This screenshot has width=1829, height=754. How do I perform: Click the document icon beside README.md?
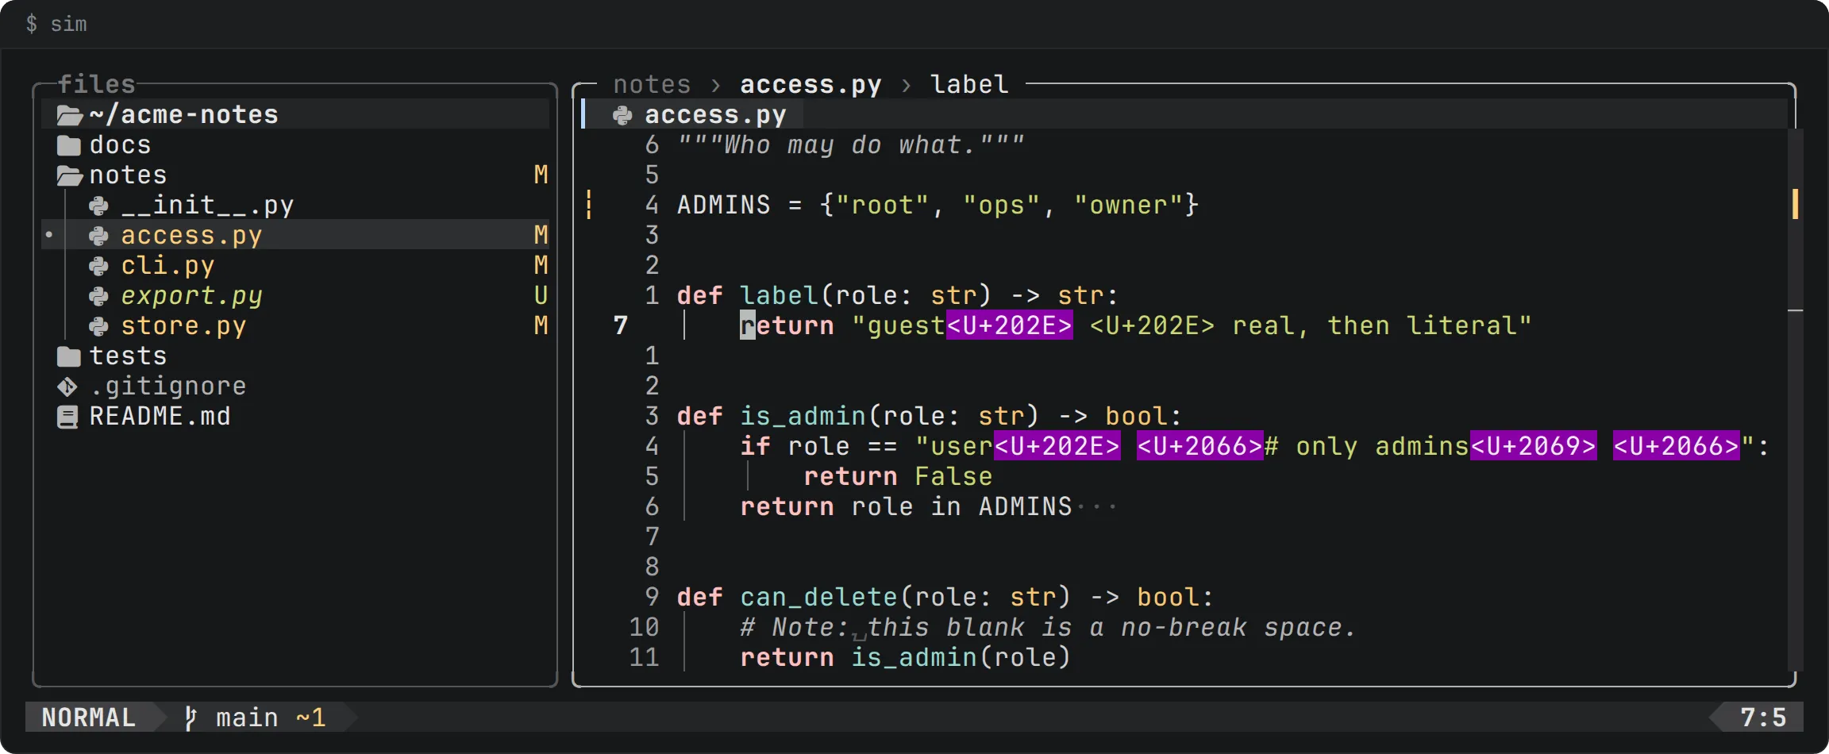[x=67, y=417]
